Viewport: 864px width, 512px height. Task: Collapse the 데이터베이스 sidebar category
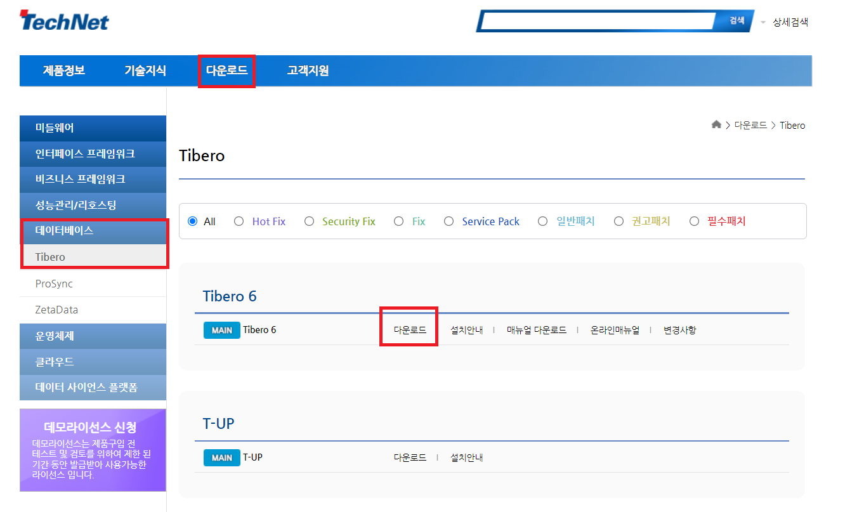click(93, 231)
